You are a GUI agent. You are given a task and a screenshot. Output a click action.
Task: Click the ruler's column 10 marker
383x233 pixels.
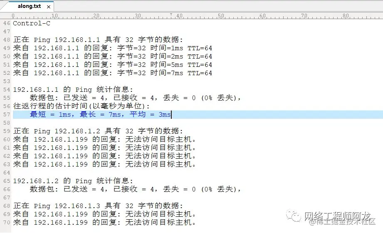tap(55, 16)
